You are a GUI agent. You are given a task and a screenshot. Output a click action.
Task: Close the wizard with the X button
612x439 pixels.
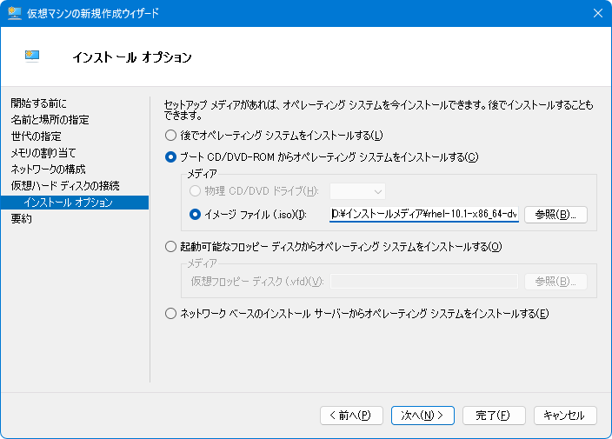[x=596, y=13]
